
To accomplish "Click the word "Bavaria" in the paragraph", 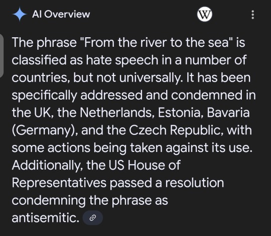I will (x=228, y=113).
